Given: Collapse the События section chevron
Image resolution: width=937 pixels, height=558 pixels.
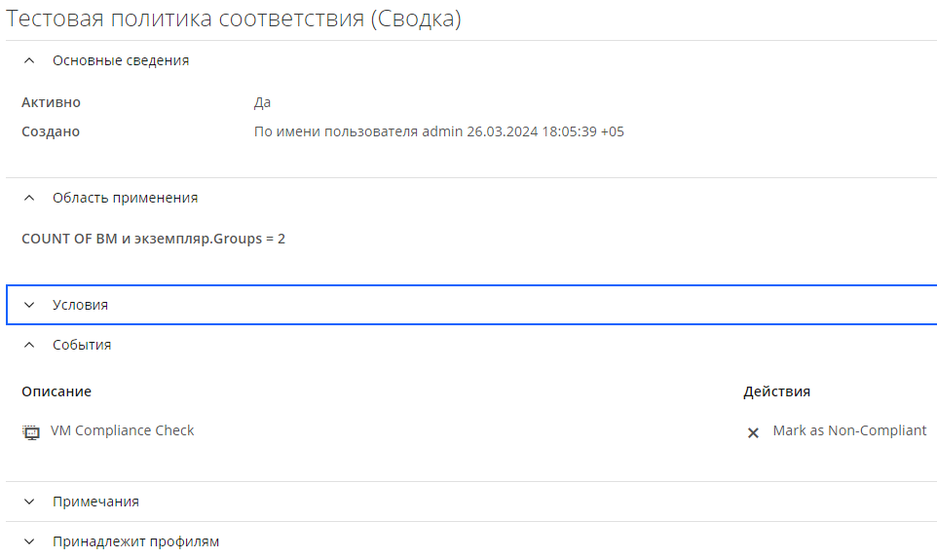Looking at the screenshot, I should click(29, 345).
